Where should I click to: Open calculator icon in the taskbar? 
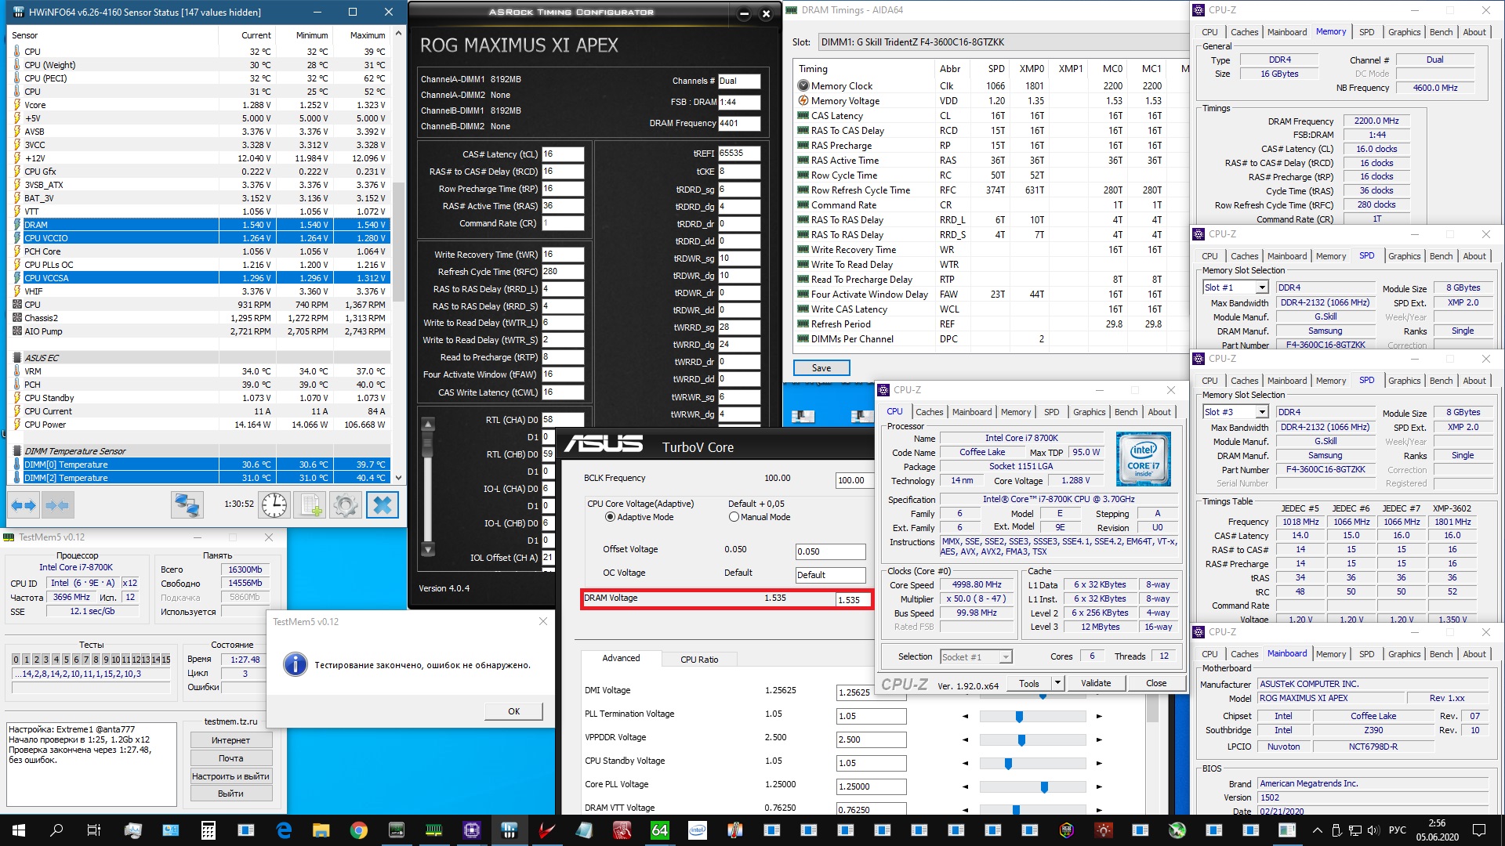click(x=208, y=830)
